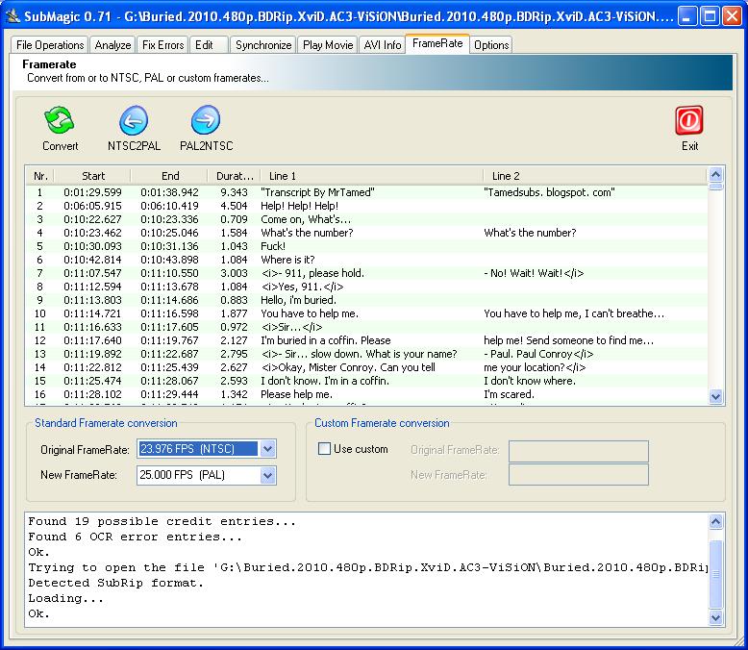Click log line "Detected SubRip format."
The height and width of the screenshot is (650, 748).
point(116,584)
